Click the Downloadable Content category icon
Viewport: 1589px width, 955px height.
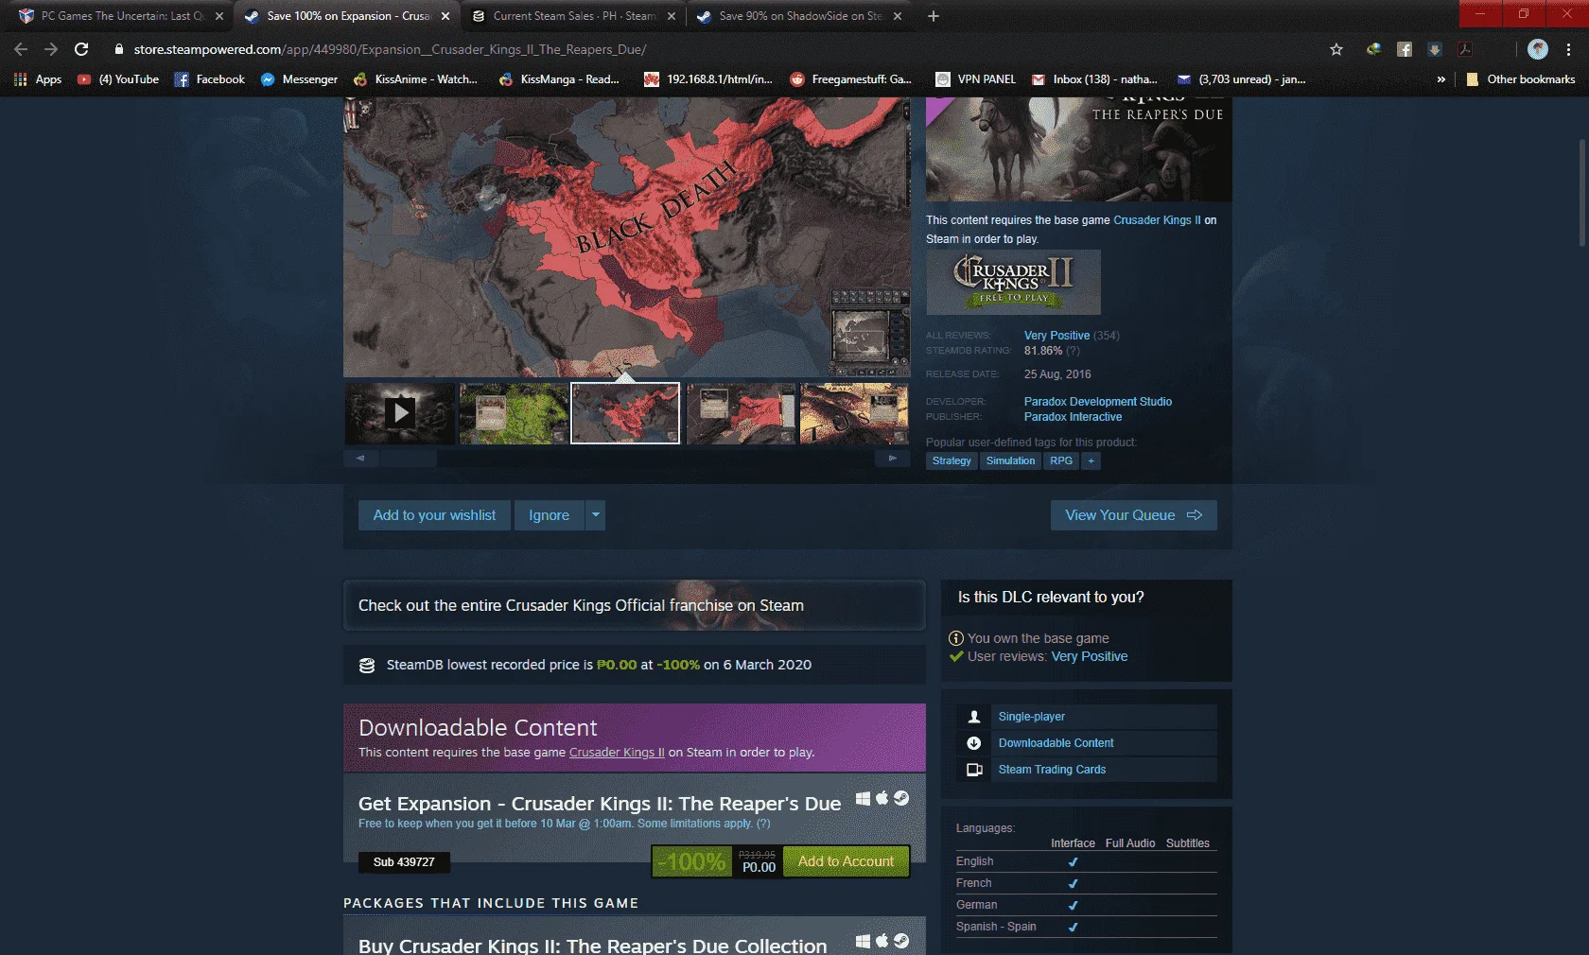[973, 743]
